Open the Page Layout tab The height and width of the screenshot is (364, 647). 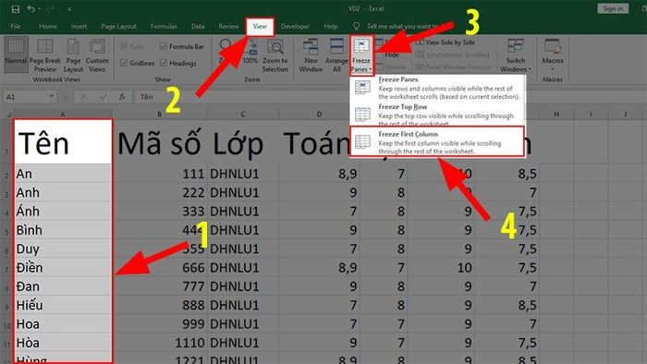click(119, 26)
